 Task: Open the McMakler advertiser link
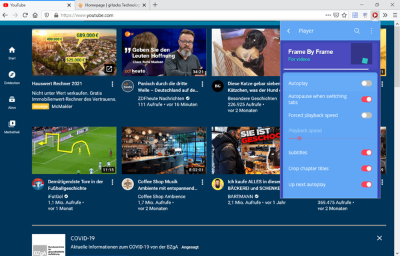(x=62, y=106)
